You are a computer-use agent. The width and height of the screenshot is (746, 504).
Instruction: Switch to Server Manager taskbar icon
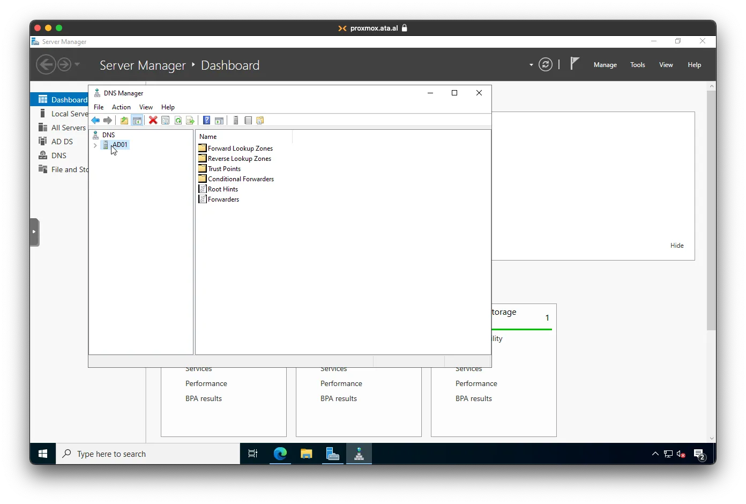point(333,454)
